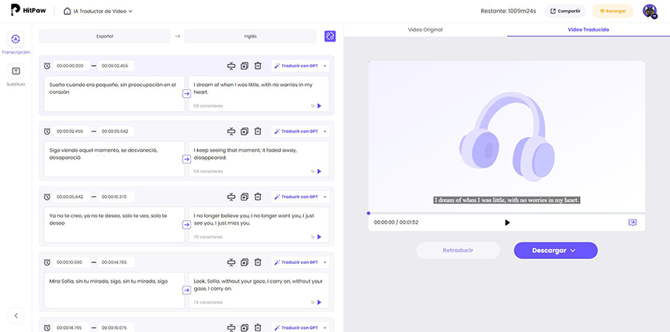Click the arrow translate icon in the 'Ya no te creo' segment
The height and width of the screenshot is (332, 670).
click(187, 225)
